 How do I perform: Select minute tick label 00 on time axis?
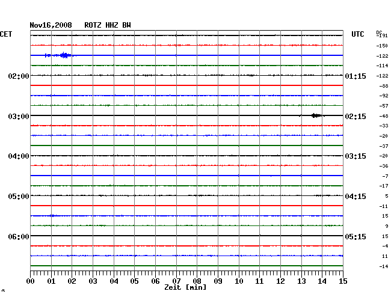[x=31, y=281]
